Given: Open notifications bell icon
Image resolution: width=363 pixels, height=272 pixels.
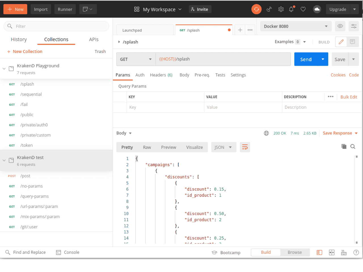Looking at the screenshot, I should click(291, 9).
